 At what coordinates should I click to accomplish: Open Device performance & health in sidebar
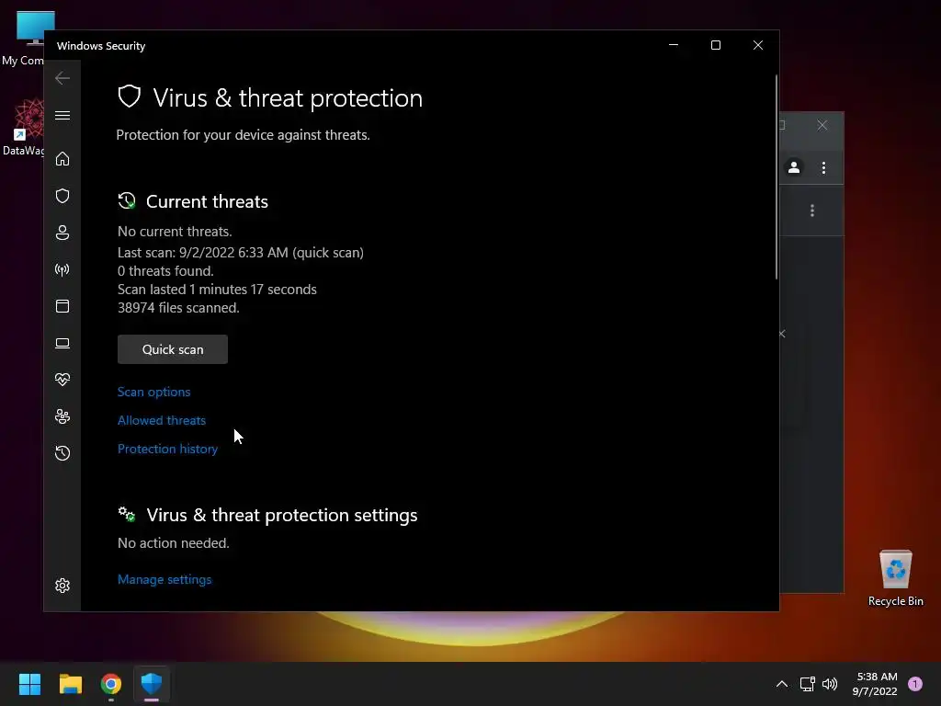click(62, 380)
